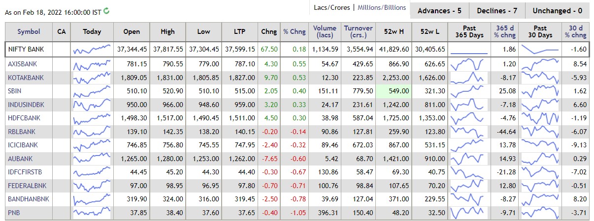Select the Advances - 5 tab
Image resolution: width=594 pixels, height=221 pixels.
439,10
